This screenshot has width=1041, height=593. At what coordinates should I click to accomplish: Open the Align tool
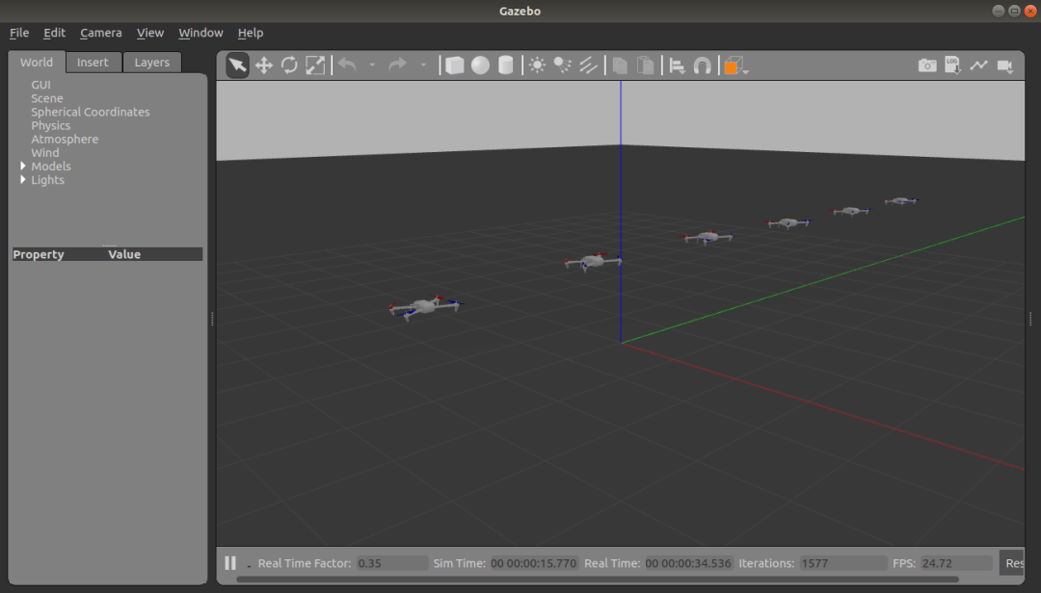tap(678, 65)
